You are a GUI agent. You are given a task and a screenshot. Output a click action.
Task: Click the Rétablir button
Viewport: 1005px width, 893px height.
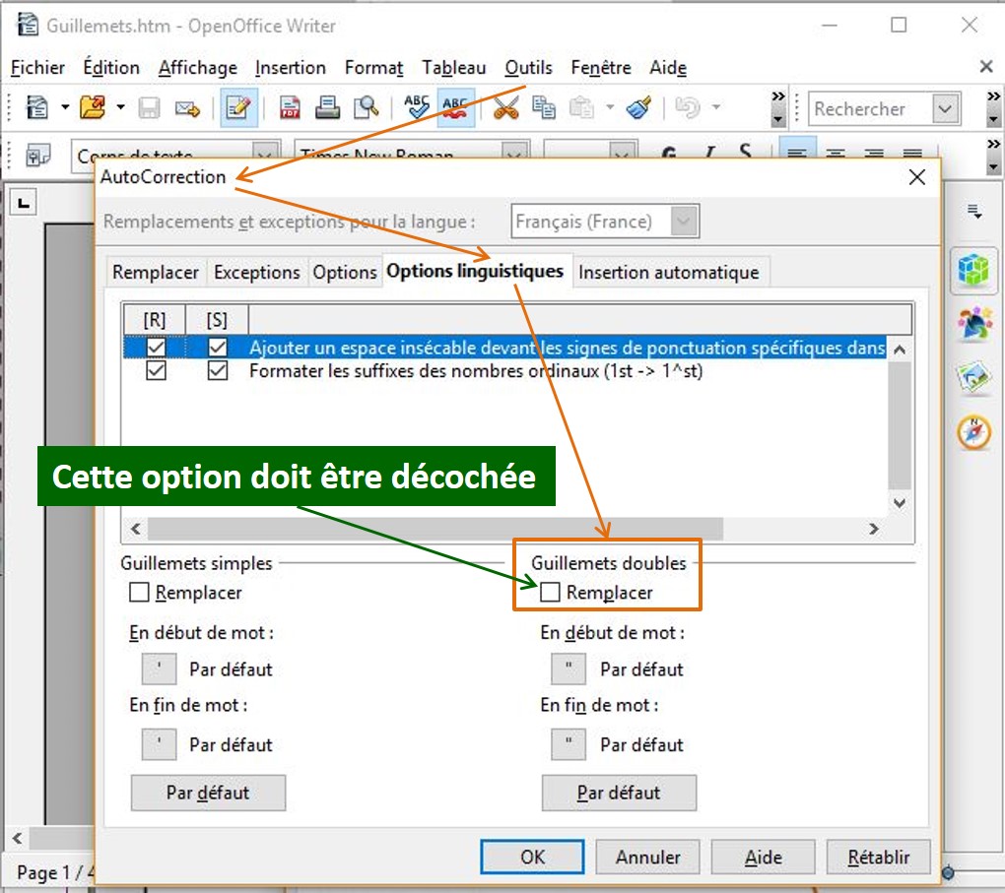click(877, 857)
